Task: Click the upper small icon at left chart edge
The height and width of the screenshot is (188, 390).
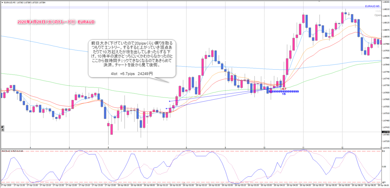Action: point(2,126)
